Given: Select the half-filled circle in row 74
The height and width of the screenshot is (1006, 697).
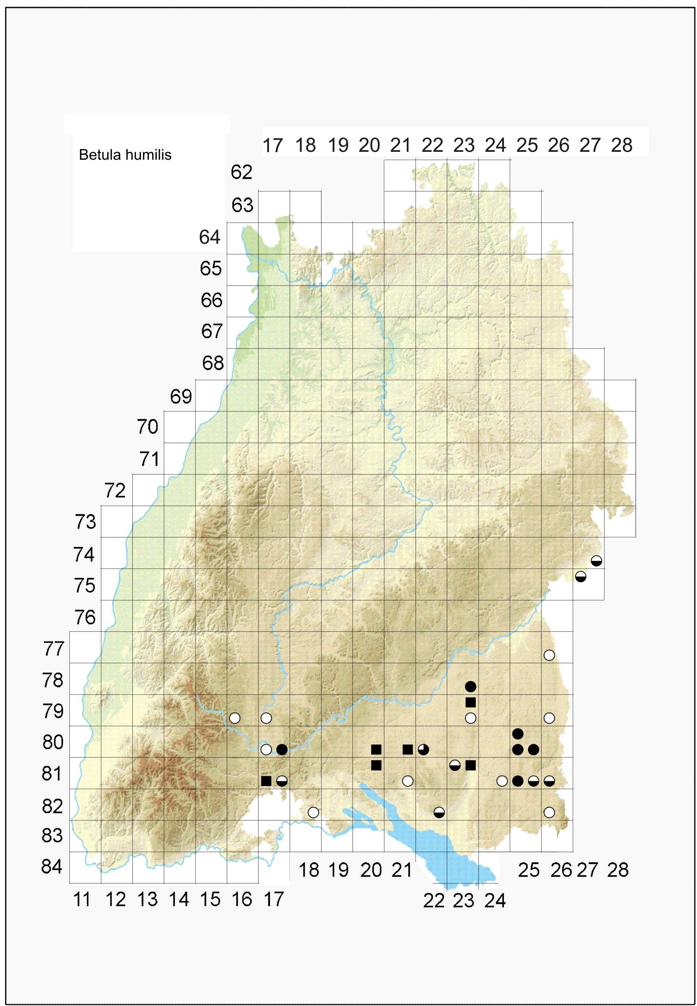Looking at the screenshot, I should pyautogui.click(x=596, y=561).
